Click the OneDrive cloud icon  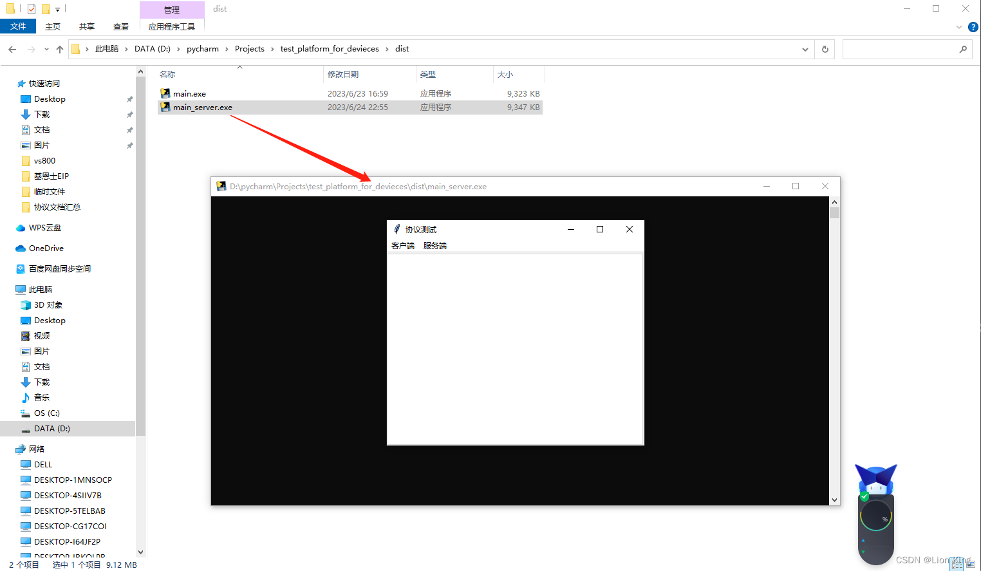(x=21, y=248)
